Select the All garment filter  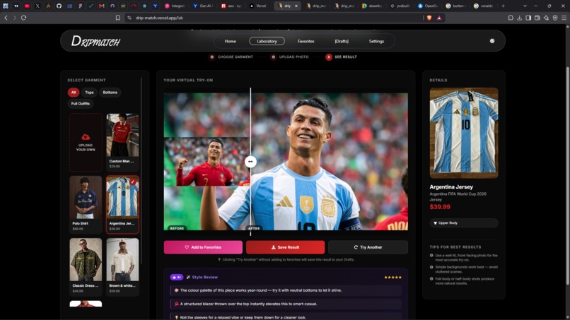74,93
